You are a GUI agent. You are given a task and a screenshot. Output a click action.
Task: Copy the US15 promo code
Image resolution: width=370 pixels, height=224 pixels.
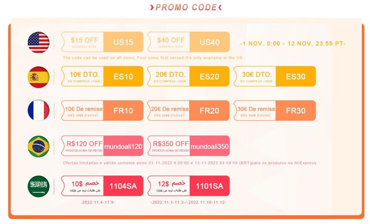pos(123,42)
